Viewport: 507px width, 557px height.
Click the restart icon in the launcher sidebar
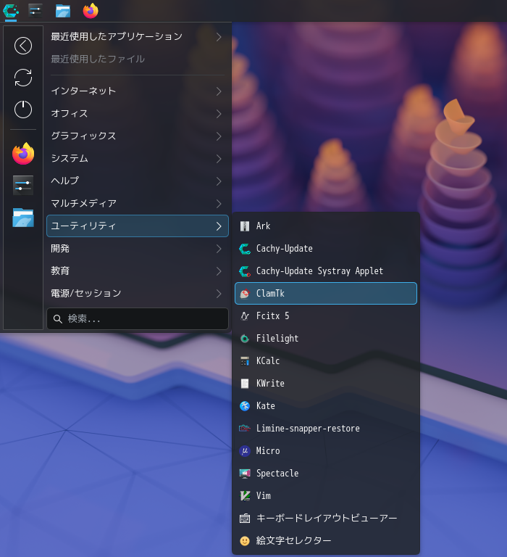(x=23, y=78)
